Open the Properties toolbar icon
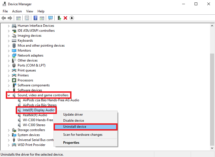 [27, 18]
